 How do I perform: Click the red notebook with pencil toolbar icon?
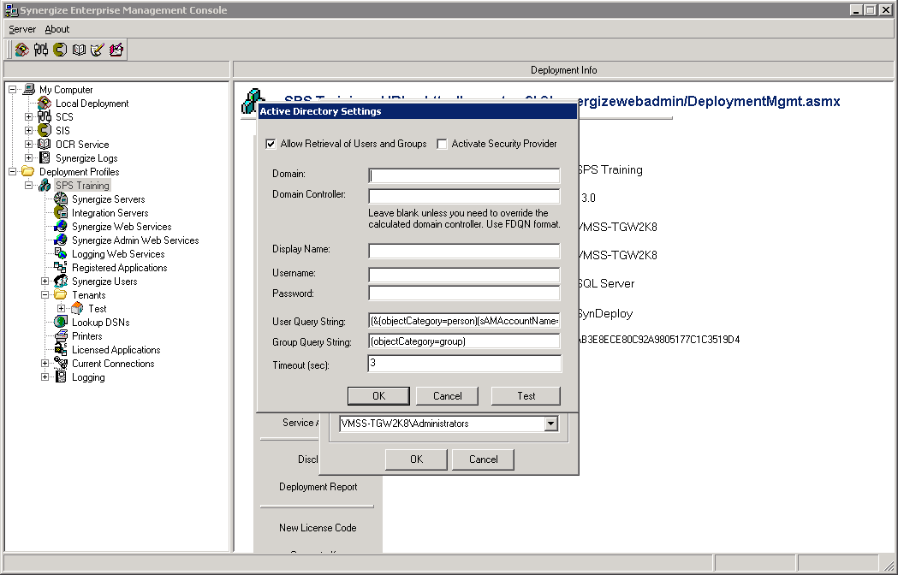coord(116,50)
